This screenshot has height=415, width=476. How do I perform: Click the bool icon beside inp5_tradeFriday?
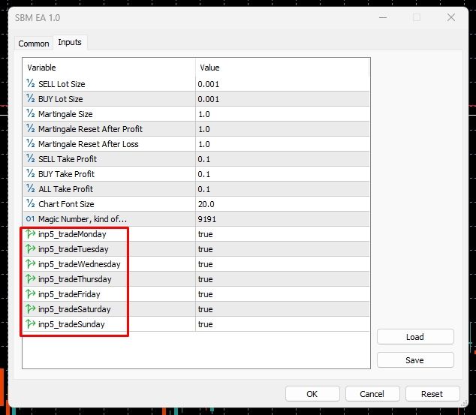click(30, 294)
